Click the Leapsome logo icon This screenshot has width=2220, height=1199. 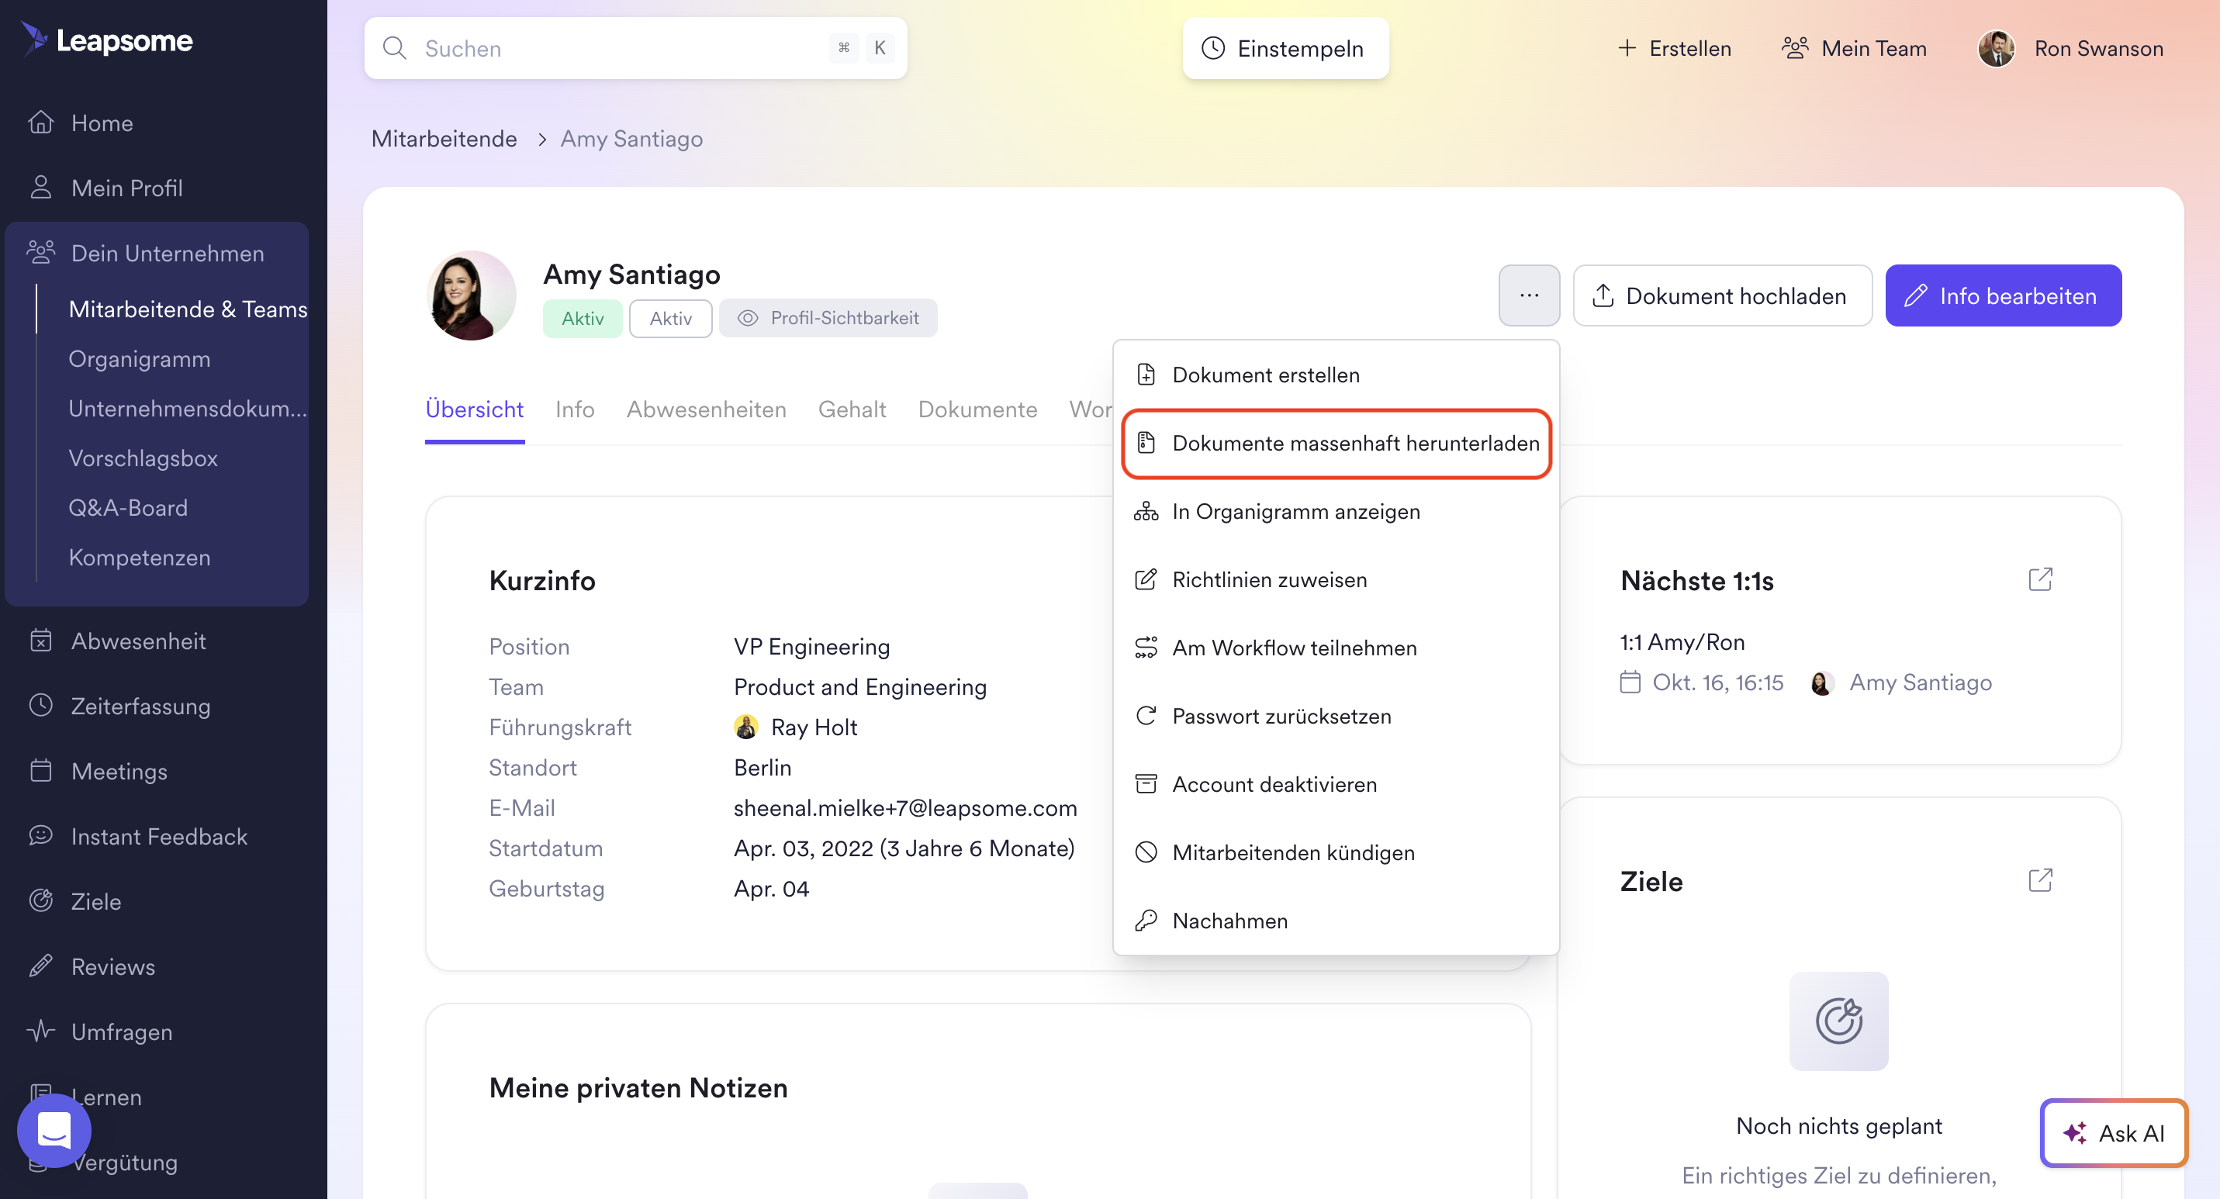tap(34, 40)
